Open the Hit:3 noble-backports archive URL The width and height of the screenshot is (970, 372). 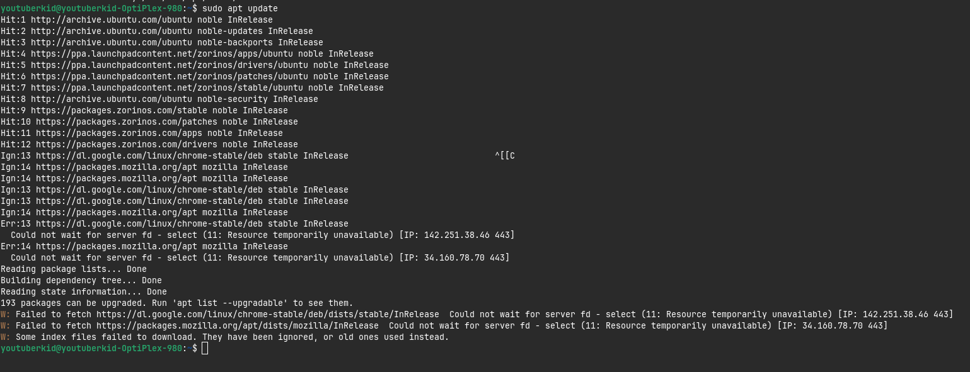click(112, 42)
